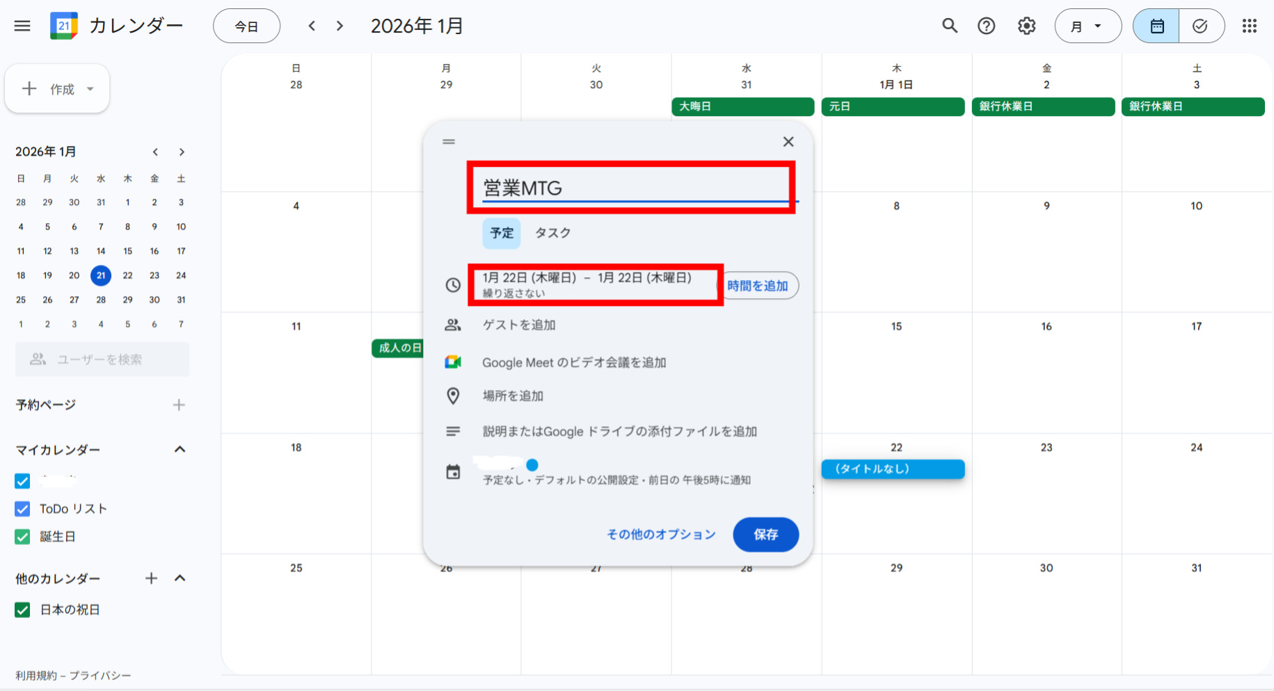Open Google Calendar settings gear
1274x691 pixels.
pyautogui.click(x=1026, y=26)
